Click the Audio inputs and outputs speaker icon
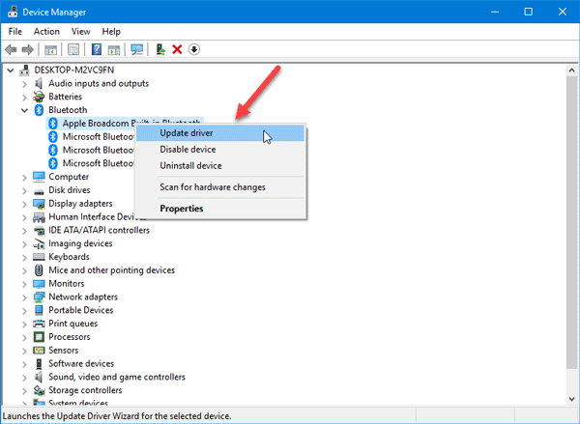This screenshot has width=580, height=424. click(39, 83)
